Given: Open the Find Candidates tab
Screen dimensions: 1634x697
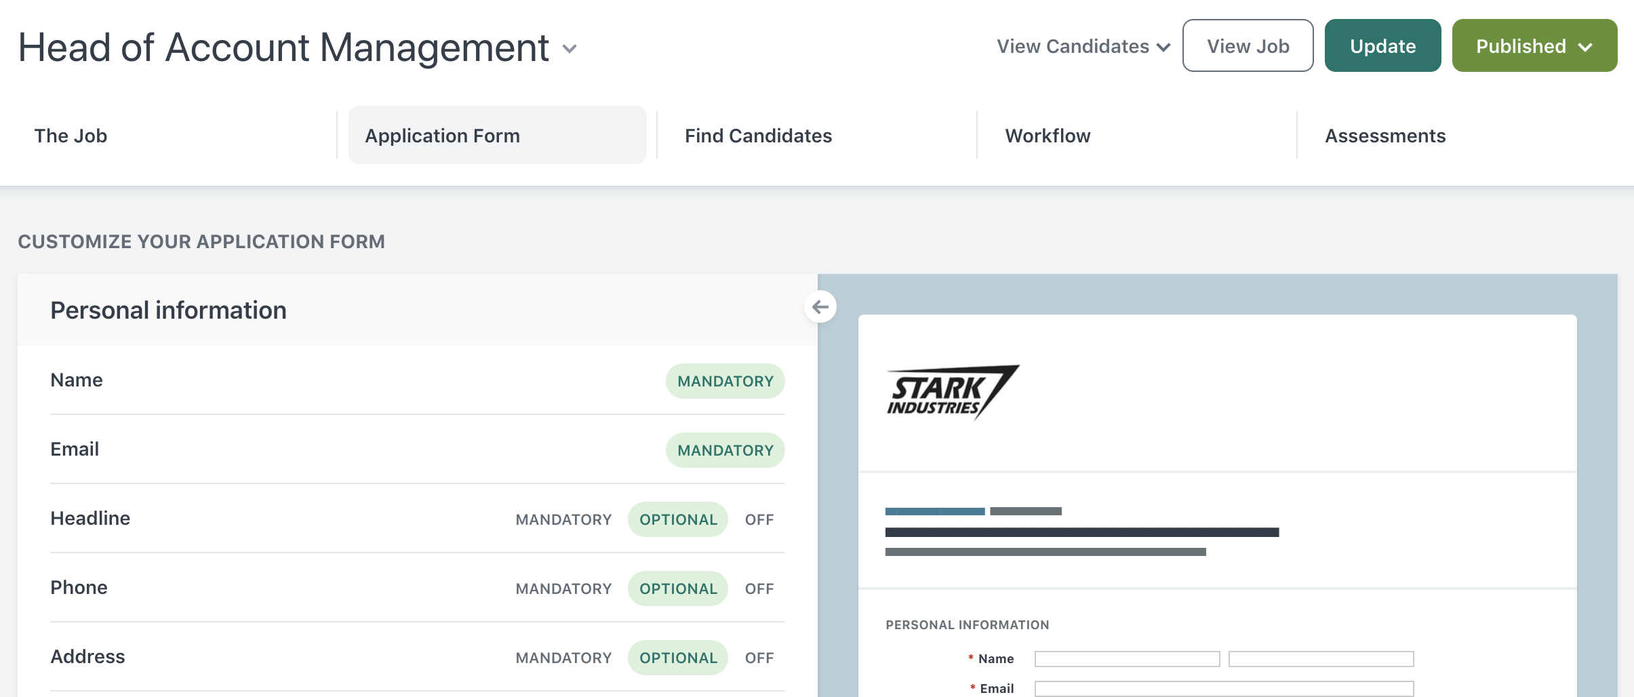Looking at the screenshot, I should point(758,136).
